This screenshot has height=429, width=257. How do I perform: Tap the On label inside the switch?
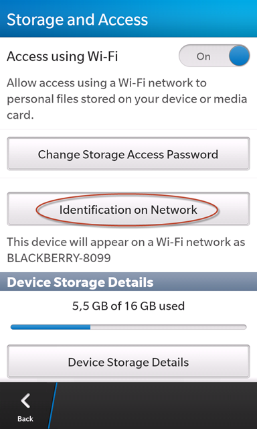203,56
